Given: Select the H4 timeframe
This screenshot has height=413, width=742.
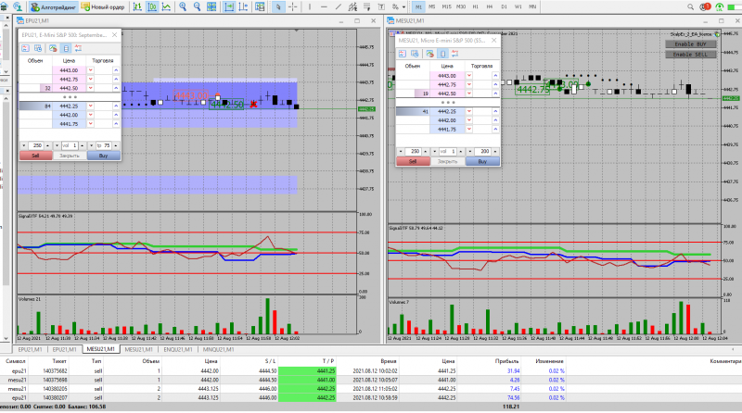Looking at the screenshot, I should [x=490, y=7].
